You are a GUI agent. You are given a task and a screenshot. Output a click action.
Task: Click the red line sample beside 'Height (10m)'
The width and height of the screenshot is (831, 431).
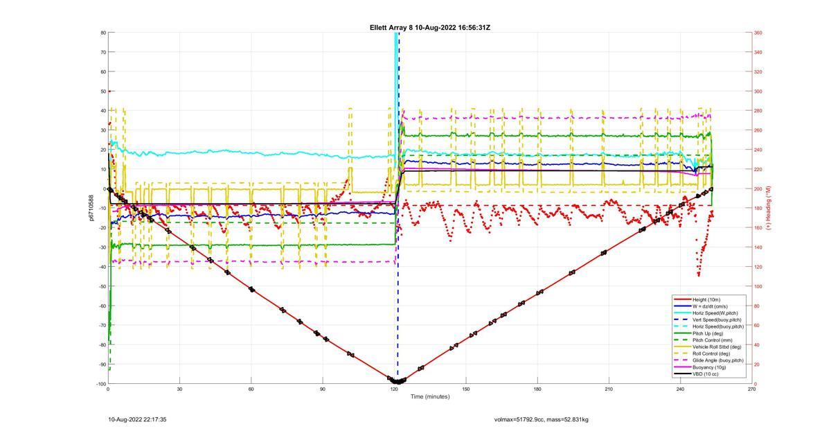coord(682,299)
